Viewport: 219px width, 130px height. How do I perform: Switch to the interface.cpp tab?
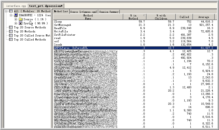[16, 6]
